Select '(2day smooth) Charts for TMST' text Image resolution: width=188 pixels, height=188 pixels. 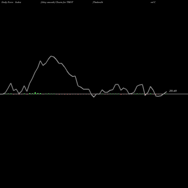[57, 2]
